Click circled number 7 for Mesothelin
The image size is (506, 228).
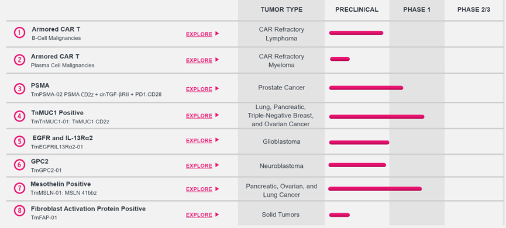click(19, 188)
